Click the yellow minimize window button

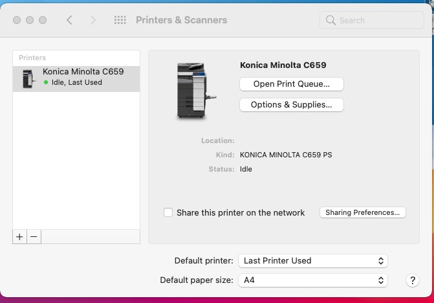click(x=28, y=20)
